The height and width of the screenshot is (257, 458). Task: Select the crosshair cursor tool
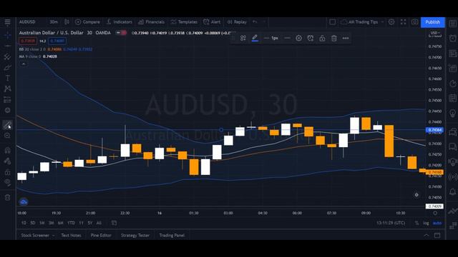point(7,35)
